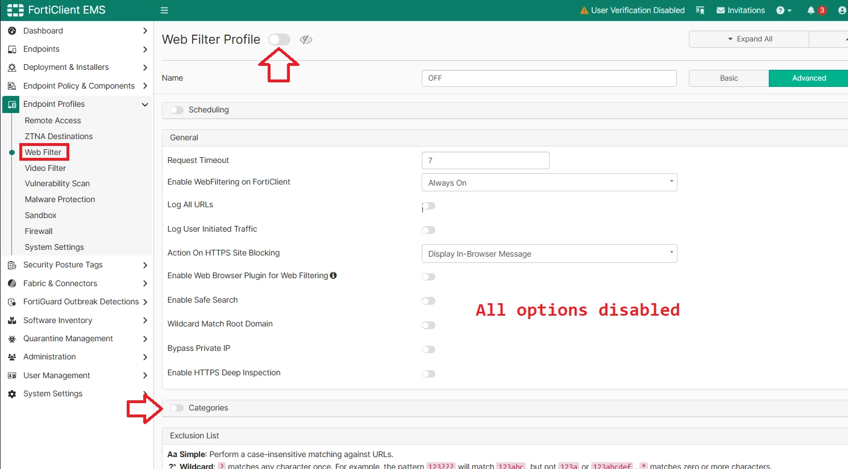Switch to the Basic tab
The height and width of the screenshot is (469, 848).
[729, 78]
